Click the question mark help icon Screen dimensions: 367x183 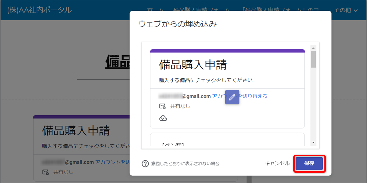145,164
